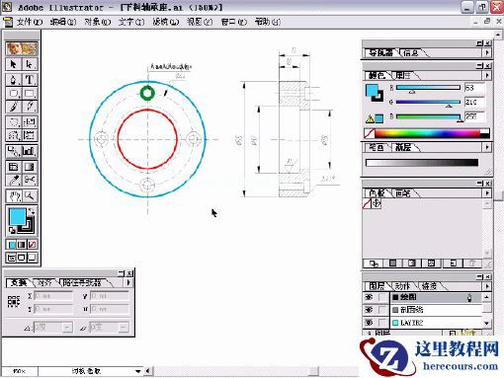The image size is (504, 378).
Task: Select the Zoom magnifier tool
Action: (x=30, y=196)
